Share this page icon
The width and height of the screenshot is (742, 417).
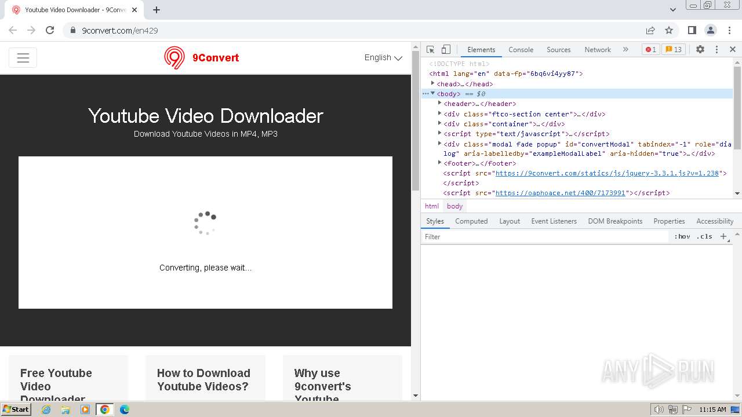click(650, 30)
